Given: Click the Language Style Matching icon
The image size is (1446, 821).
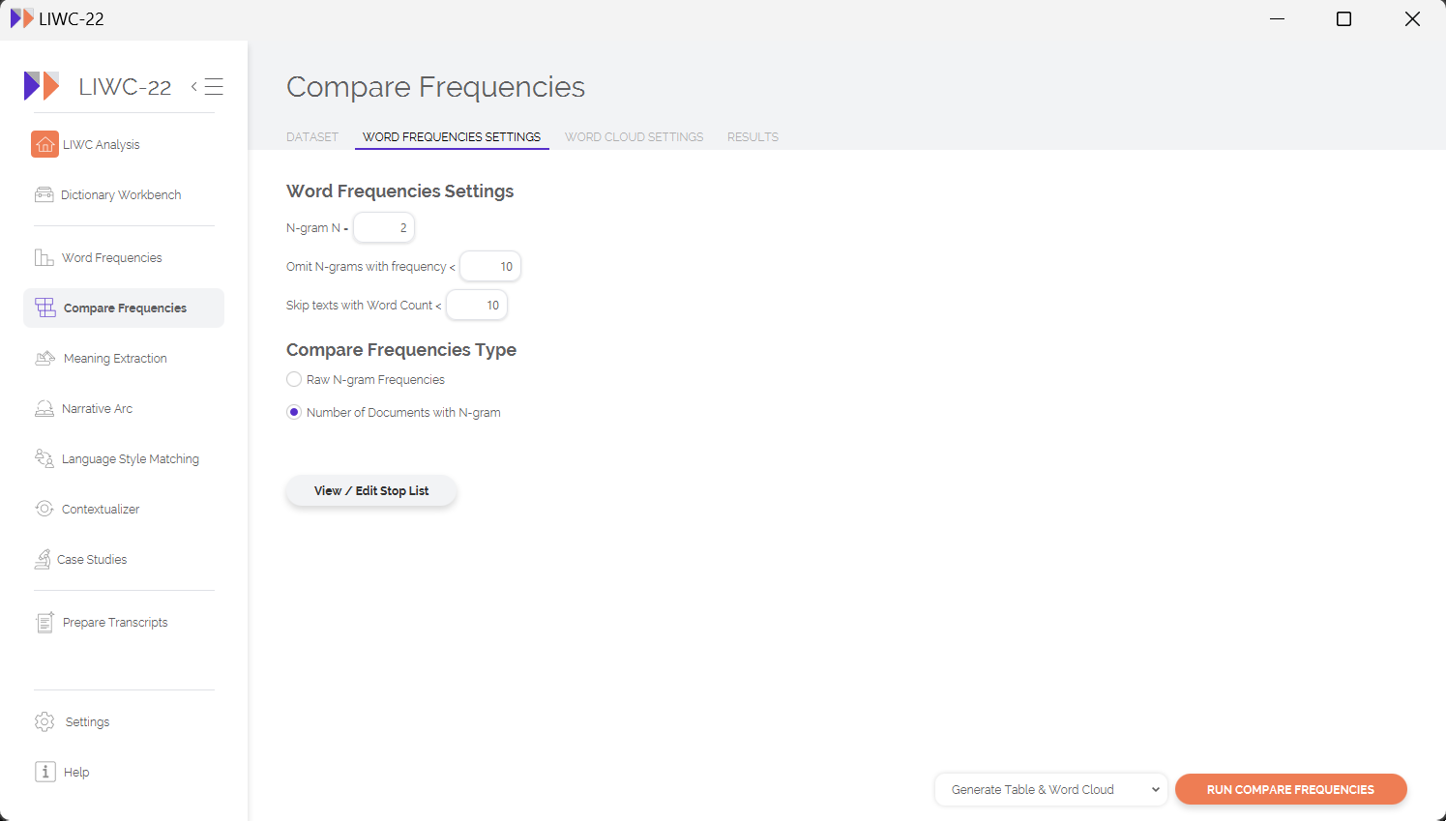Looking at the screenshot, I should 44,458.
